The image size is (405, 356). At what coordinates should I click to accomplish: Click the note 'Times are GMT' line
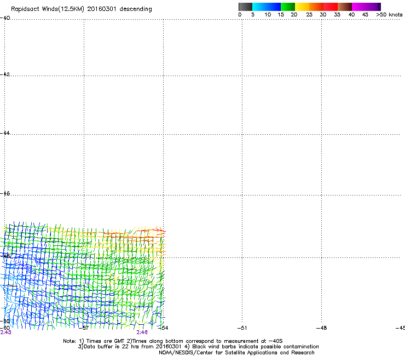173,341
